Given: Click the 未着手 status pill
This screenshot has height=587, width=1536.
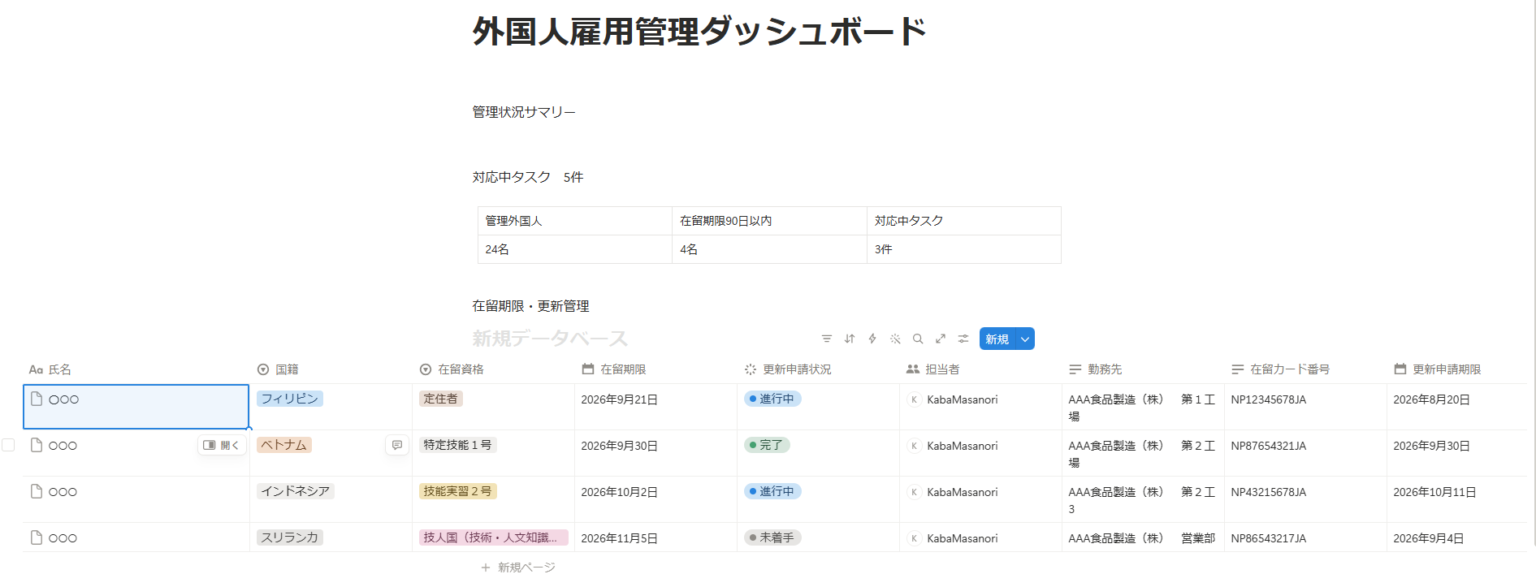Looking at the screenshot, I should (772, 537).
